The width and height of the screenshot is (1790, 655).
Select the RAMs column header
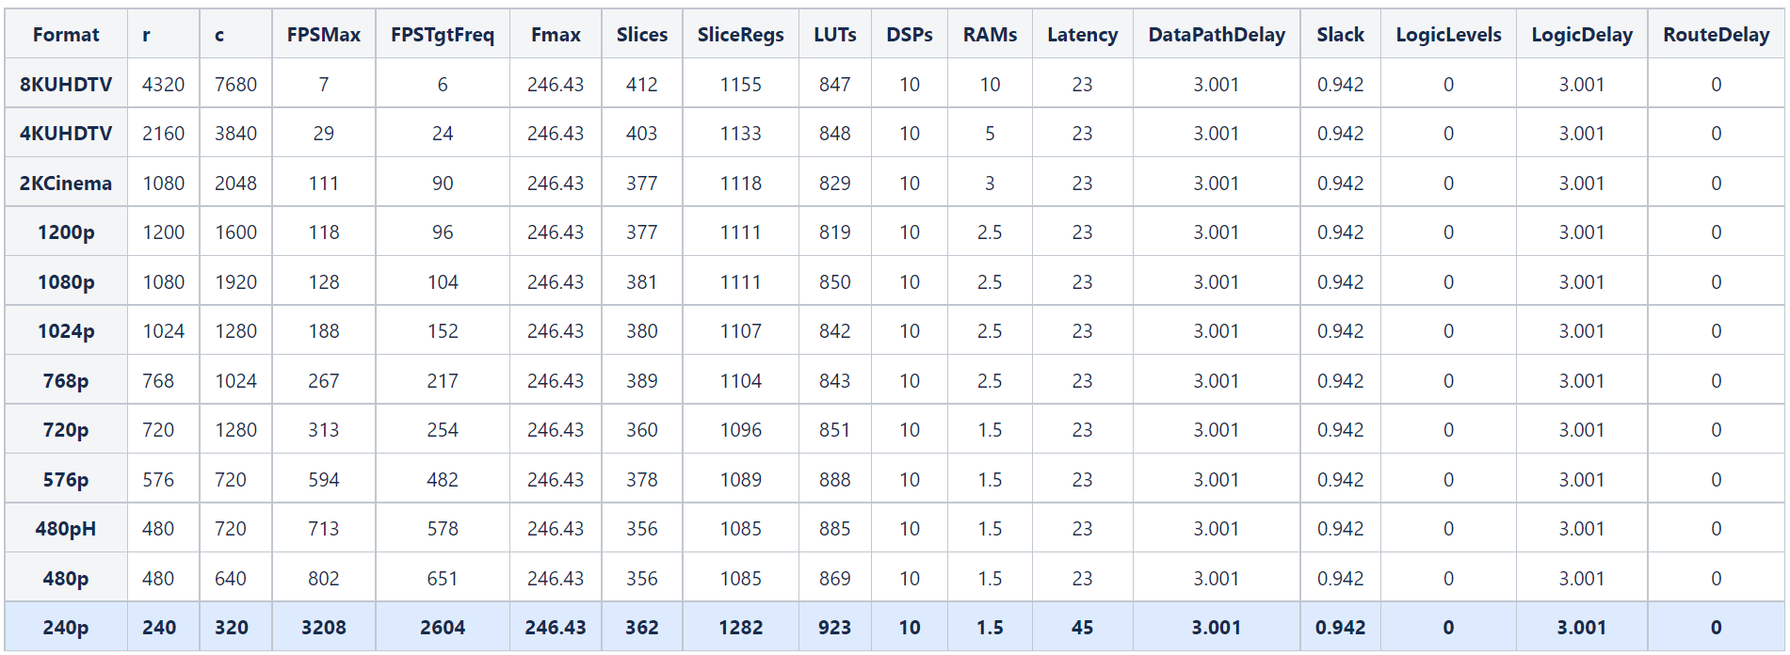[x=990, y=35]
